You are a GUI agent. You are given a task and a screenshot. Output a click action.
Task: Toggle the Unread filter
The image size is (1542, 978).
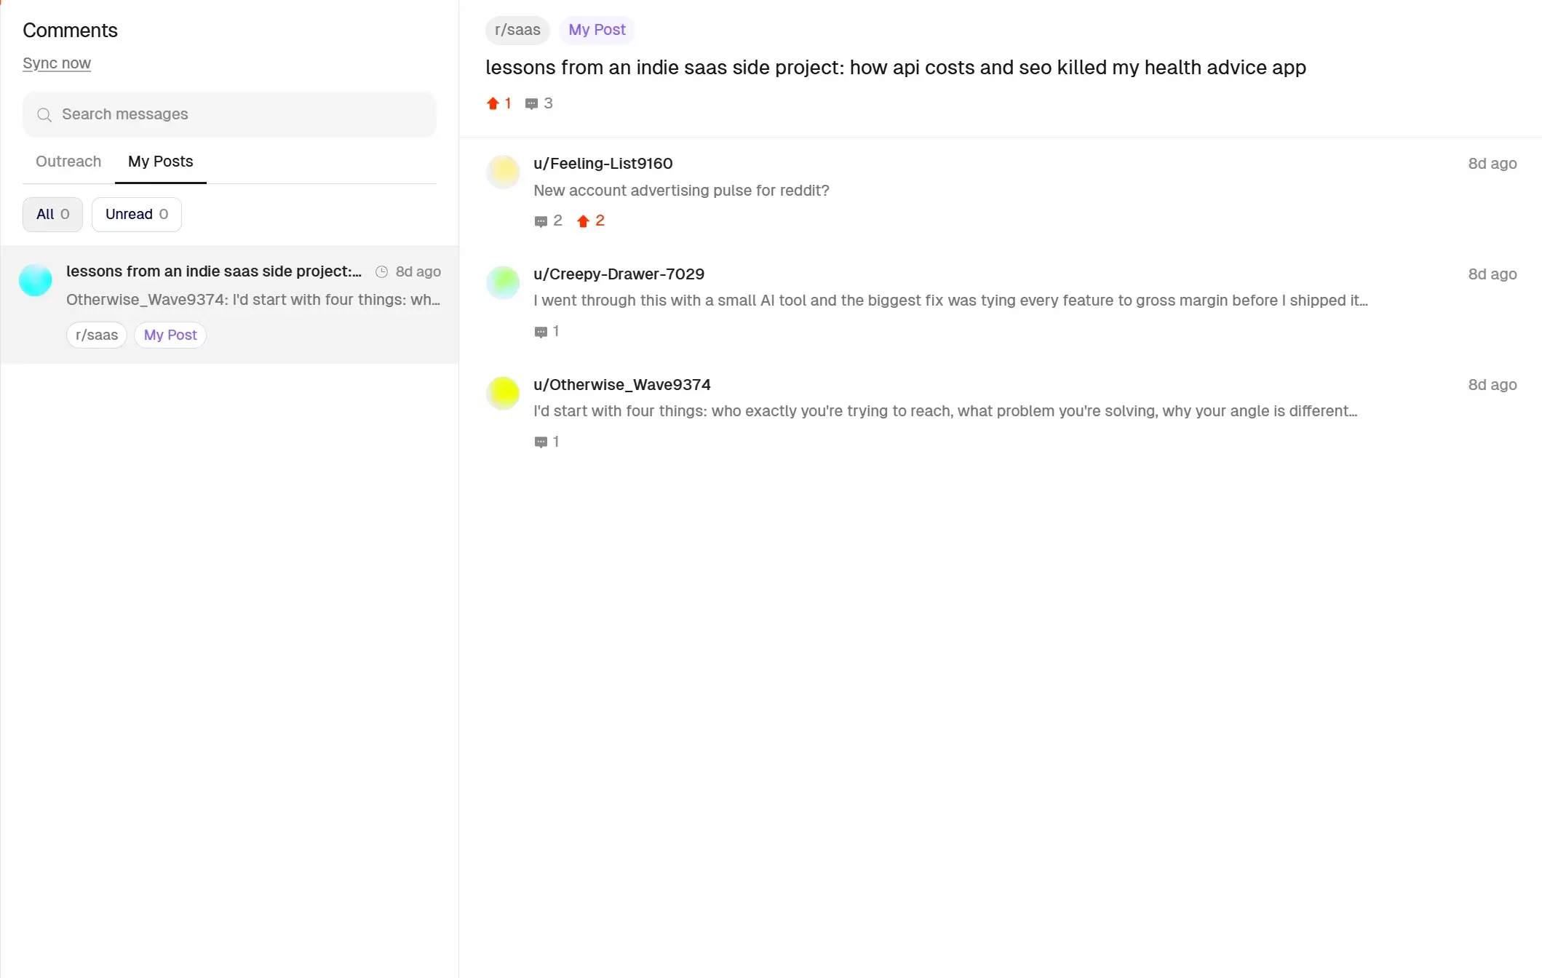coord(136,214)
